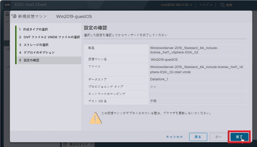The height and width of the screenshot is (147, 257).
Task: Click the ESXi Host Client title
Action: click(31, 5)
